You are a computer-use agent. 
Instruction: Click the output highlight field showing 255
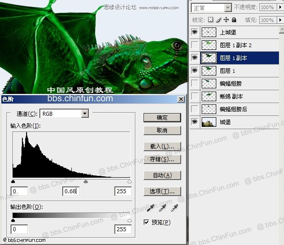pos(123,229)
